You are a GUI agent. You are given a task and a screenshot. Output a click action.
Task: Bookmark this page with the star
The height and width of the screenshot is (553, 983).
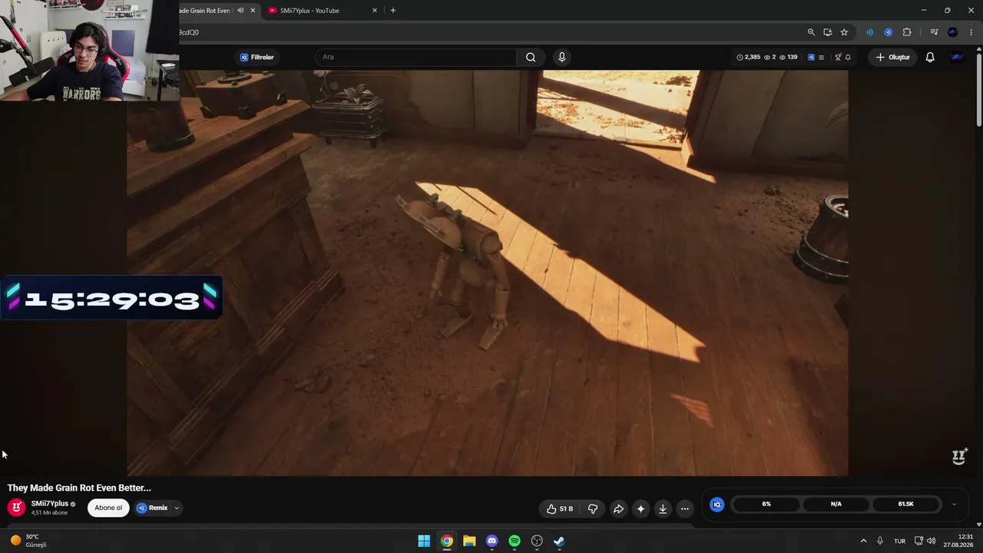click(844, 32)
